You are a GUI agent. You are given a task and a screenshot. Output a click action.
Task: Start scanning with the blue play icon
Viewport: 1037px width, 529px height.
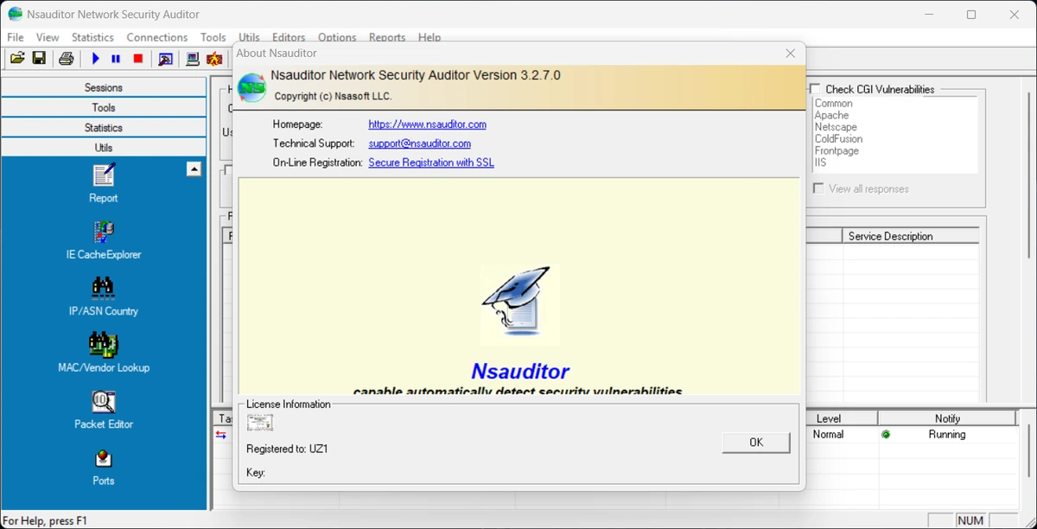pyautogui.click(x=96, y=59)
